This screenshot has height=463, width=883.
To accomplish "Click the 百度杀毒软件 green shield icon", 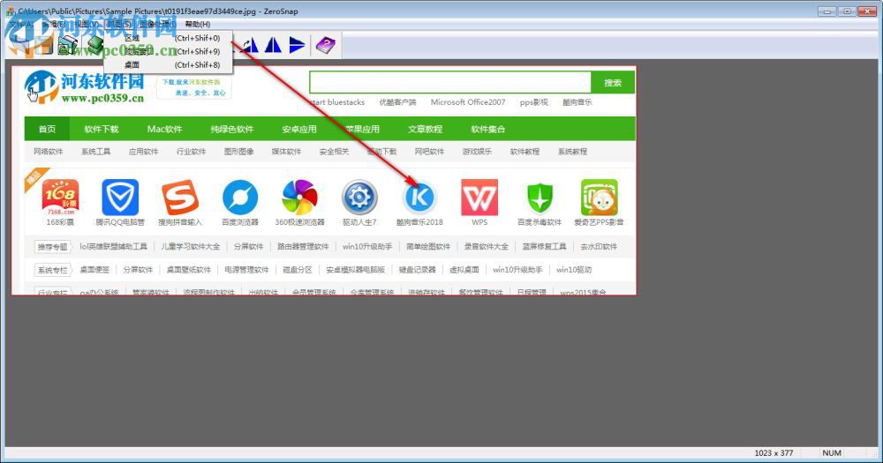I will tap(540, 198).
